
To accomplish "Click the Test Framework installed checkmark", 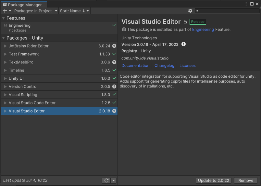I will point(114,54).
